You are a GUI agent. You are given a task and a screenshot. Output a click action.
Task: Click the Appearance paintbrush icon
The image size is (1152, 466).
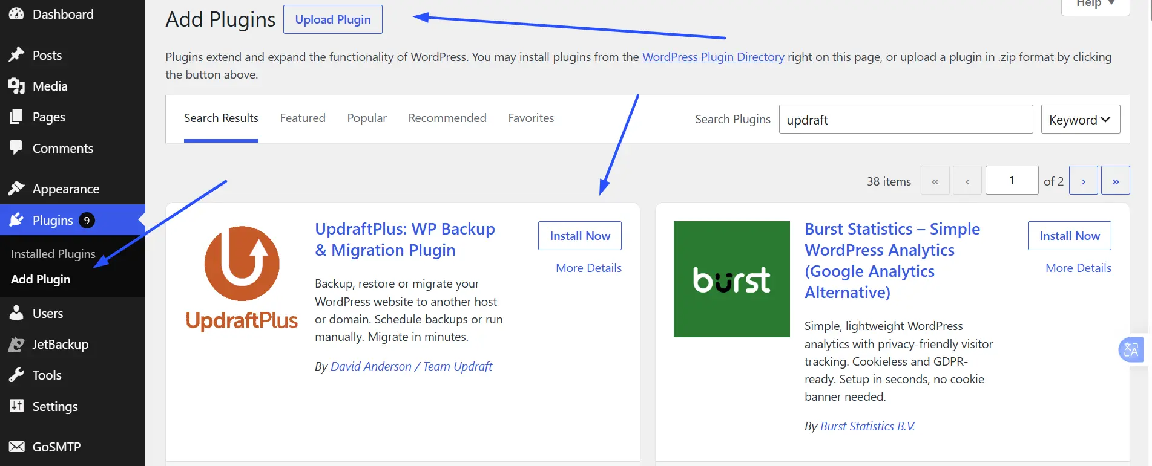tap(16, 189)
